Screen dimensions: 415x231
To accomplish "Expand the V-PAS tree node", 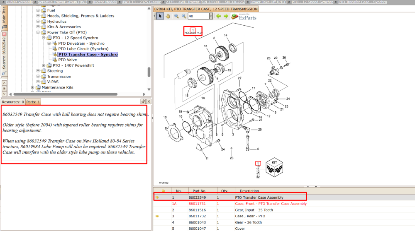I will (x=38, y=82).
